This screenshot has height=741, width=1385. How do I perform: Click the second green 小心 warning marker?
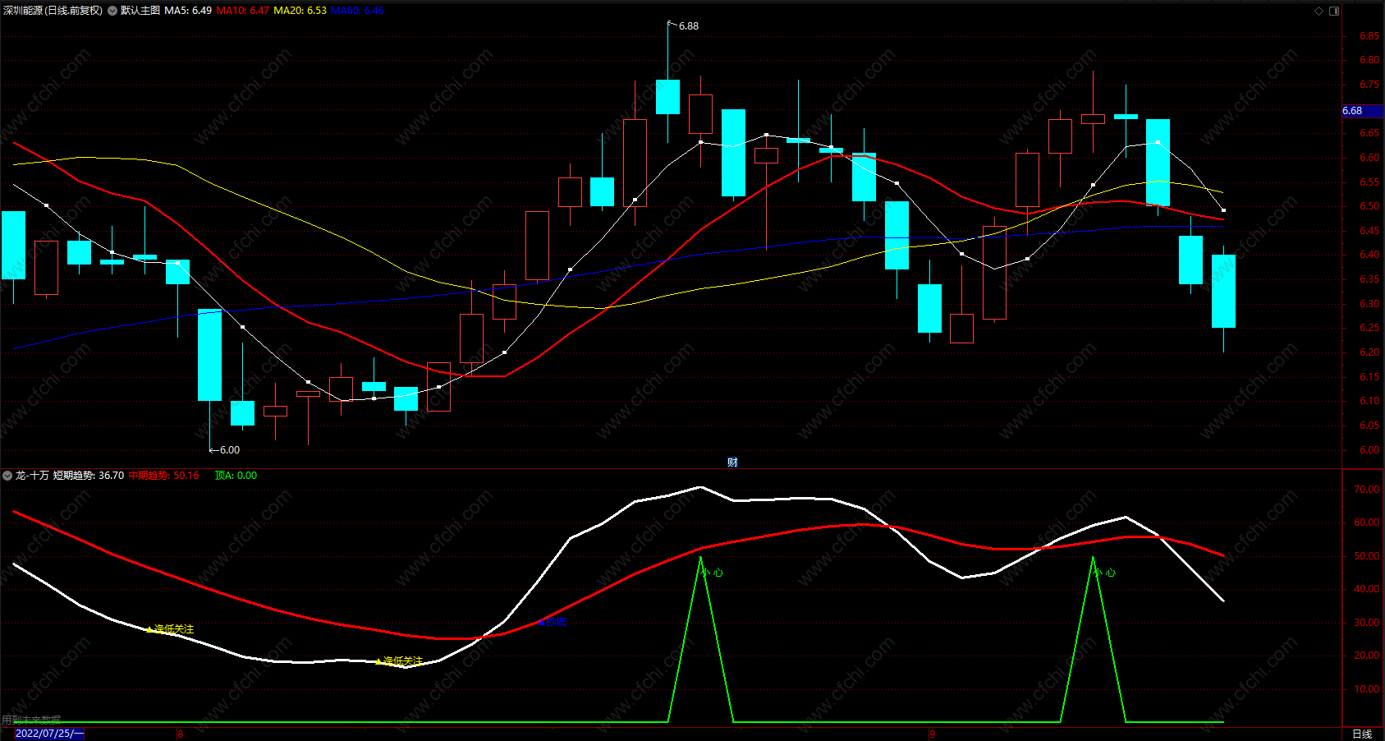click(x=1104, y=573)
